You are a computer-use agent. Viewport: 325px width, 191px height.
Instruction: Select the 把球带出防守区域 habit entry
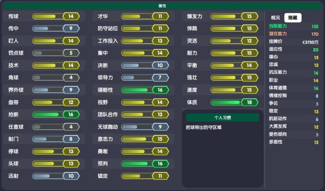pos(204,127)
